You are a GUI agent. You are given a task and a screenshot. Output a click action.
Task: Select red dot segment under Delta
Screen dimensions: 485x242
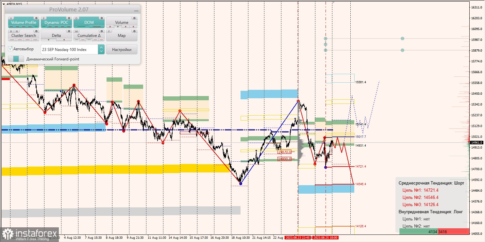coord(64,40)
